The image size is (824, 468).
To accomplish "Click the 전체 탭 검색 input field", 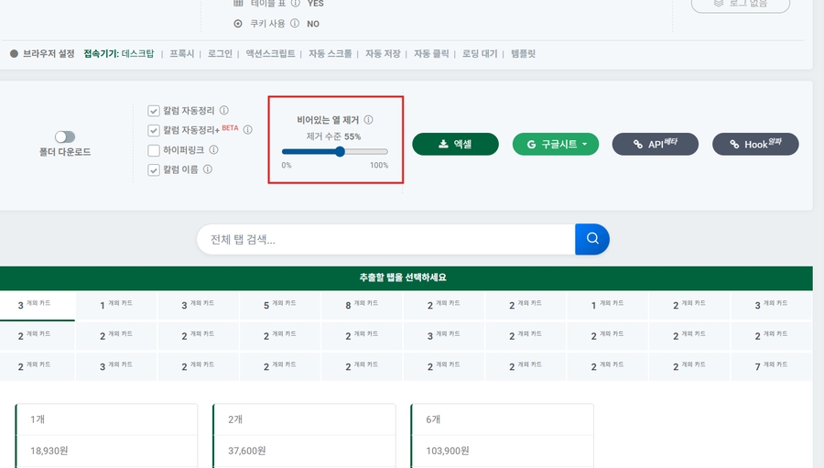I will coord(385,240).
